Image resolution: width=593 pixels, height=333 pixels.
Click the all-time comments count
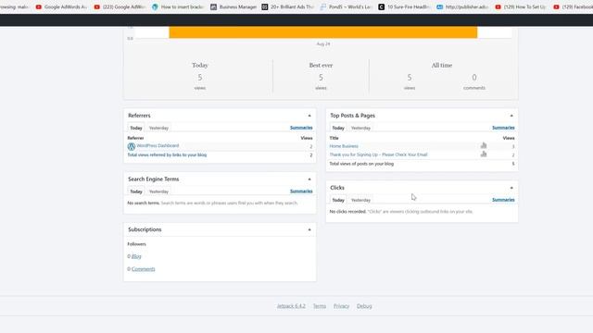pos(474,78)
